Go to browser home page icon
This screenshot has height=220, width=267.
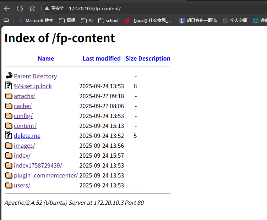[32, 8]
